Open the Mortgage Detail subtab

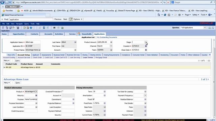point(101,57)
